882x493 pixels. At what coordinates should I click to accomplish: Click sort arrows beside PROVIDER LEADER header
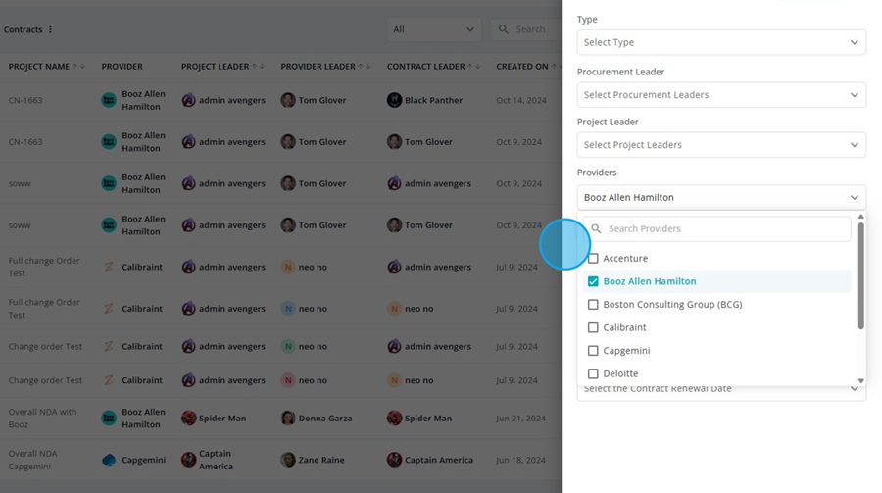pyautogui.click(x=365, y=67)
